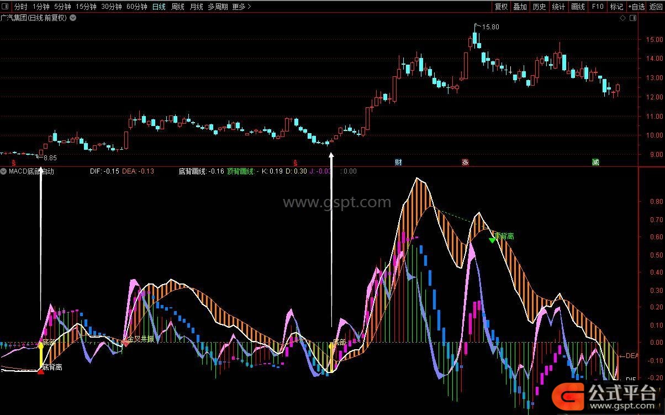Select the 1分钟 period tab
Image resolution: width=665 pixels, height=415 pixels.
tap(40, 7)
